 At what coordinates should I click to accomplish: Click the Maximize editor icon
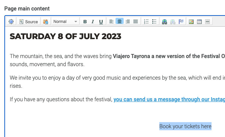pos(11,22)
